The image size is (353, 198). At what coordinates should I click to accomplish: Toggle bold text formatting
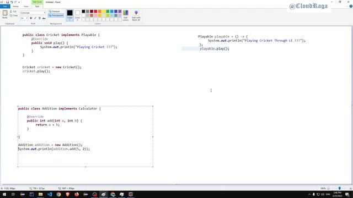(x=31, y=18)
